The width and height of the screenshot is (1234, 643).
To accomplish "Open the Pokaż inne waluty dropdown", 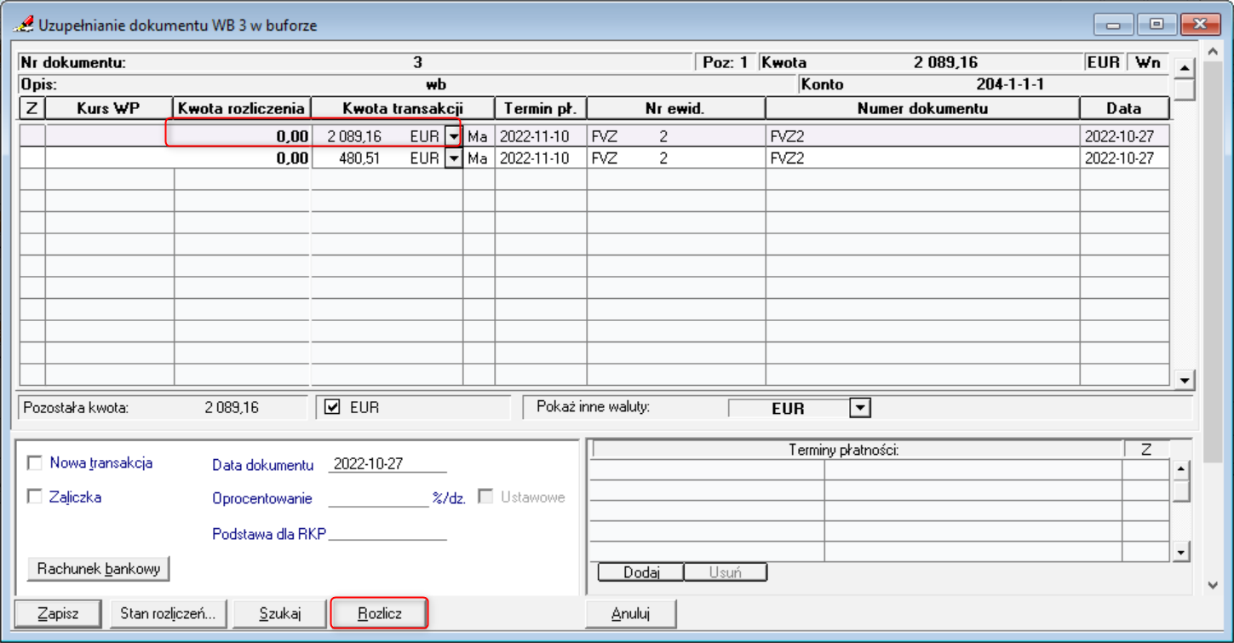I will coord(860,408).
